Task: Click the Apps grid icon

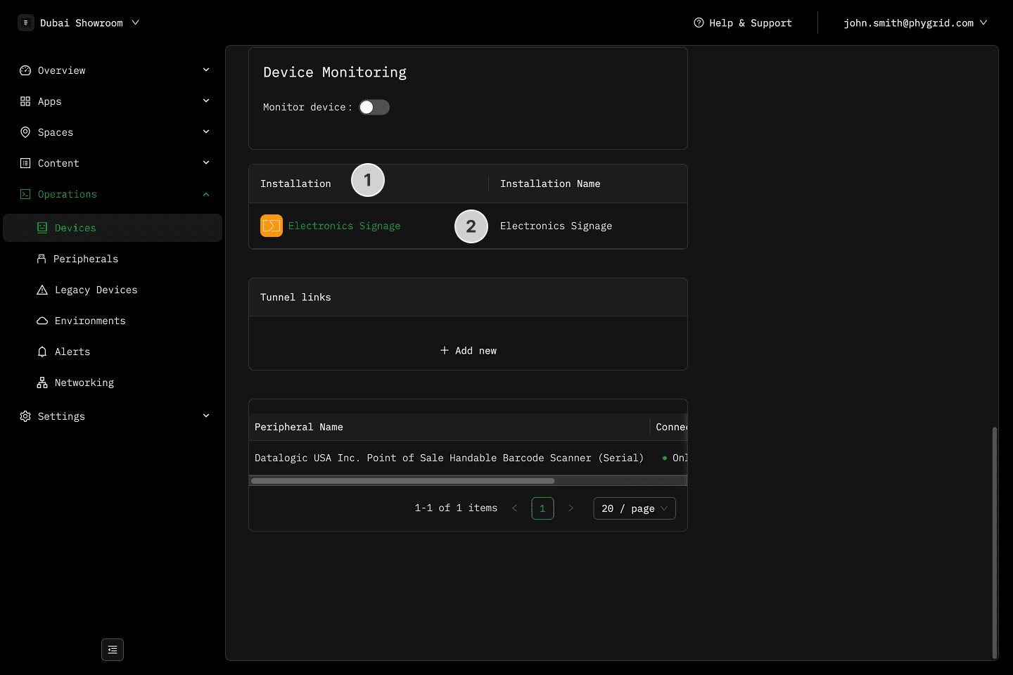Action: pos(25,101)
